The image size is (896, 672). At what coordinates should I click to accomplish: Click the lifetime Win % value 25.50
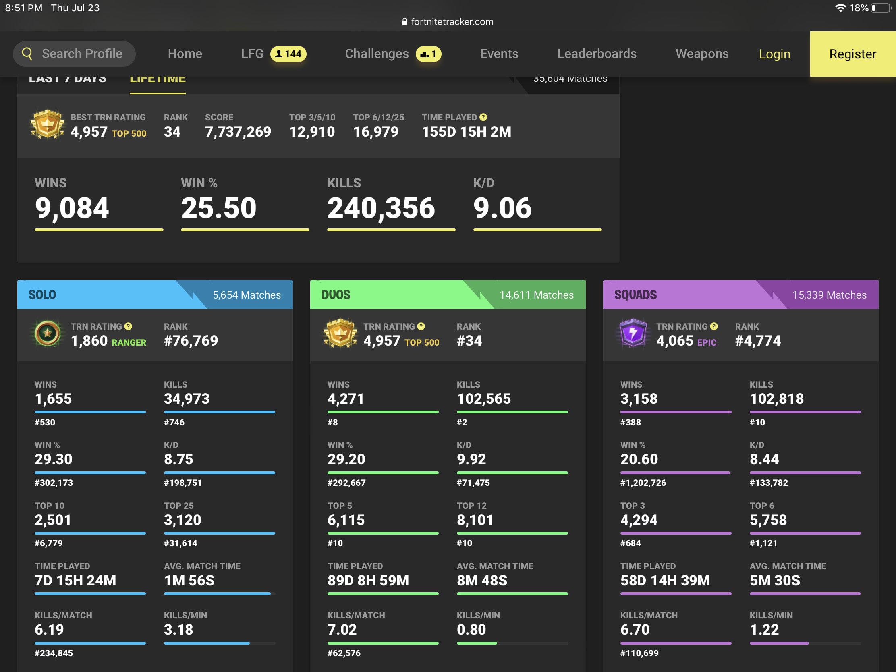point(218,208)
